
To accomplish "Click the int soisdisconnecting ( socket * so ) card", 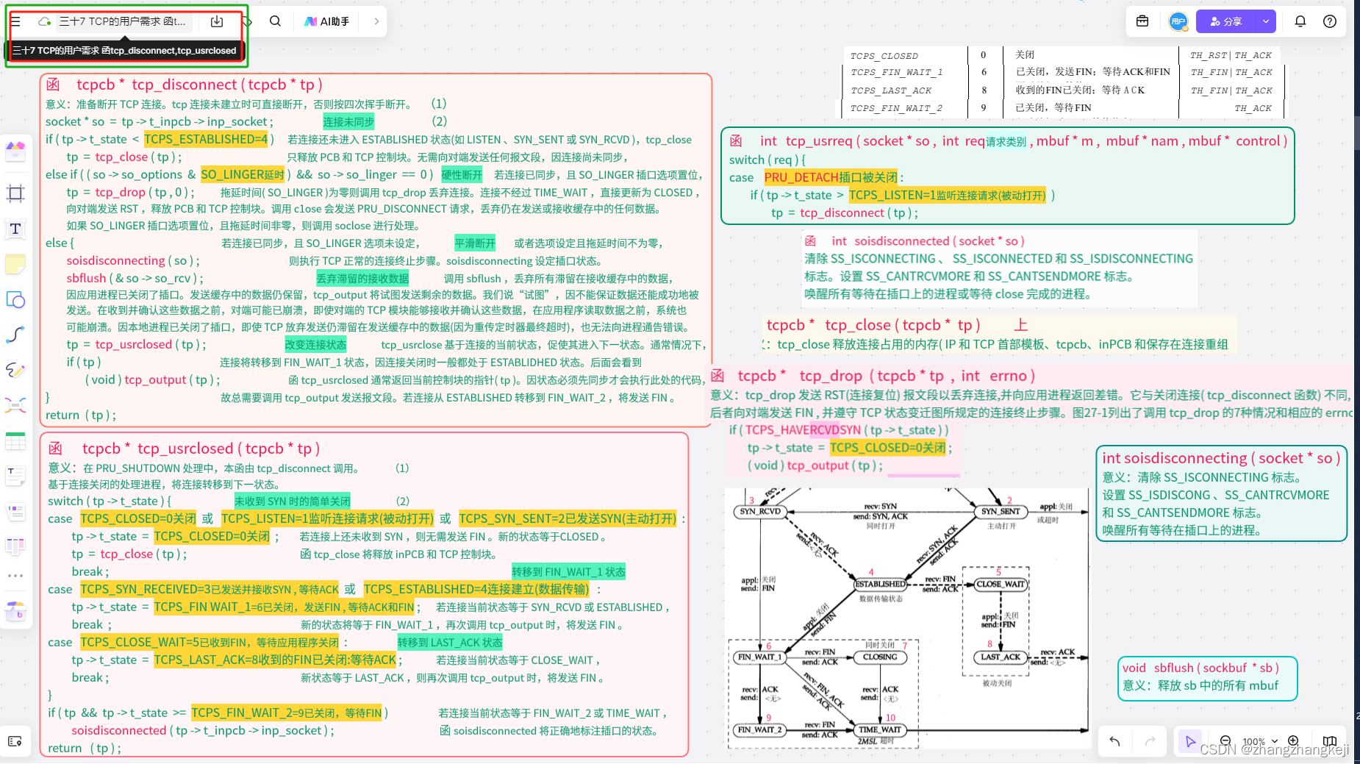I will (1221, 493).
